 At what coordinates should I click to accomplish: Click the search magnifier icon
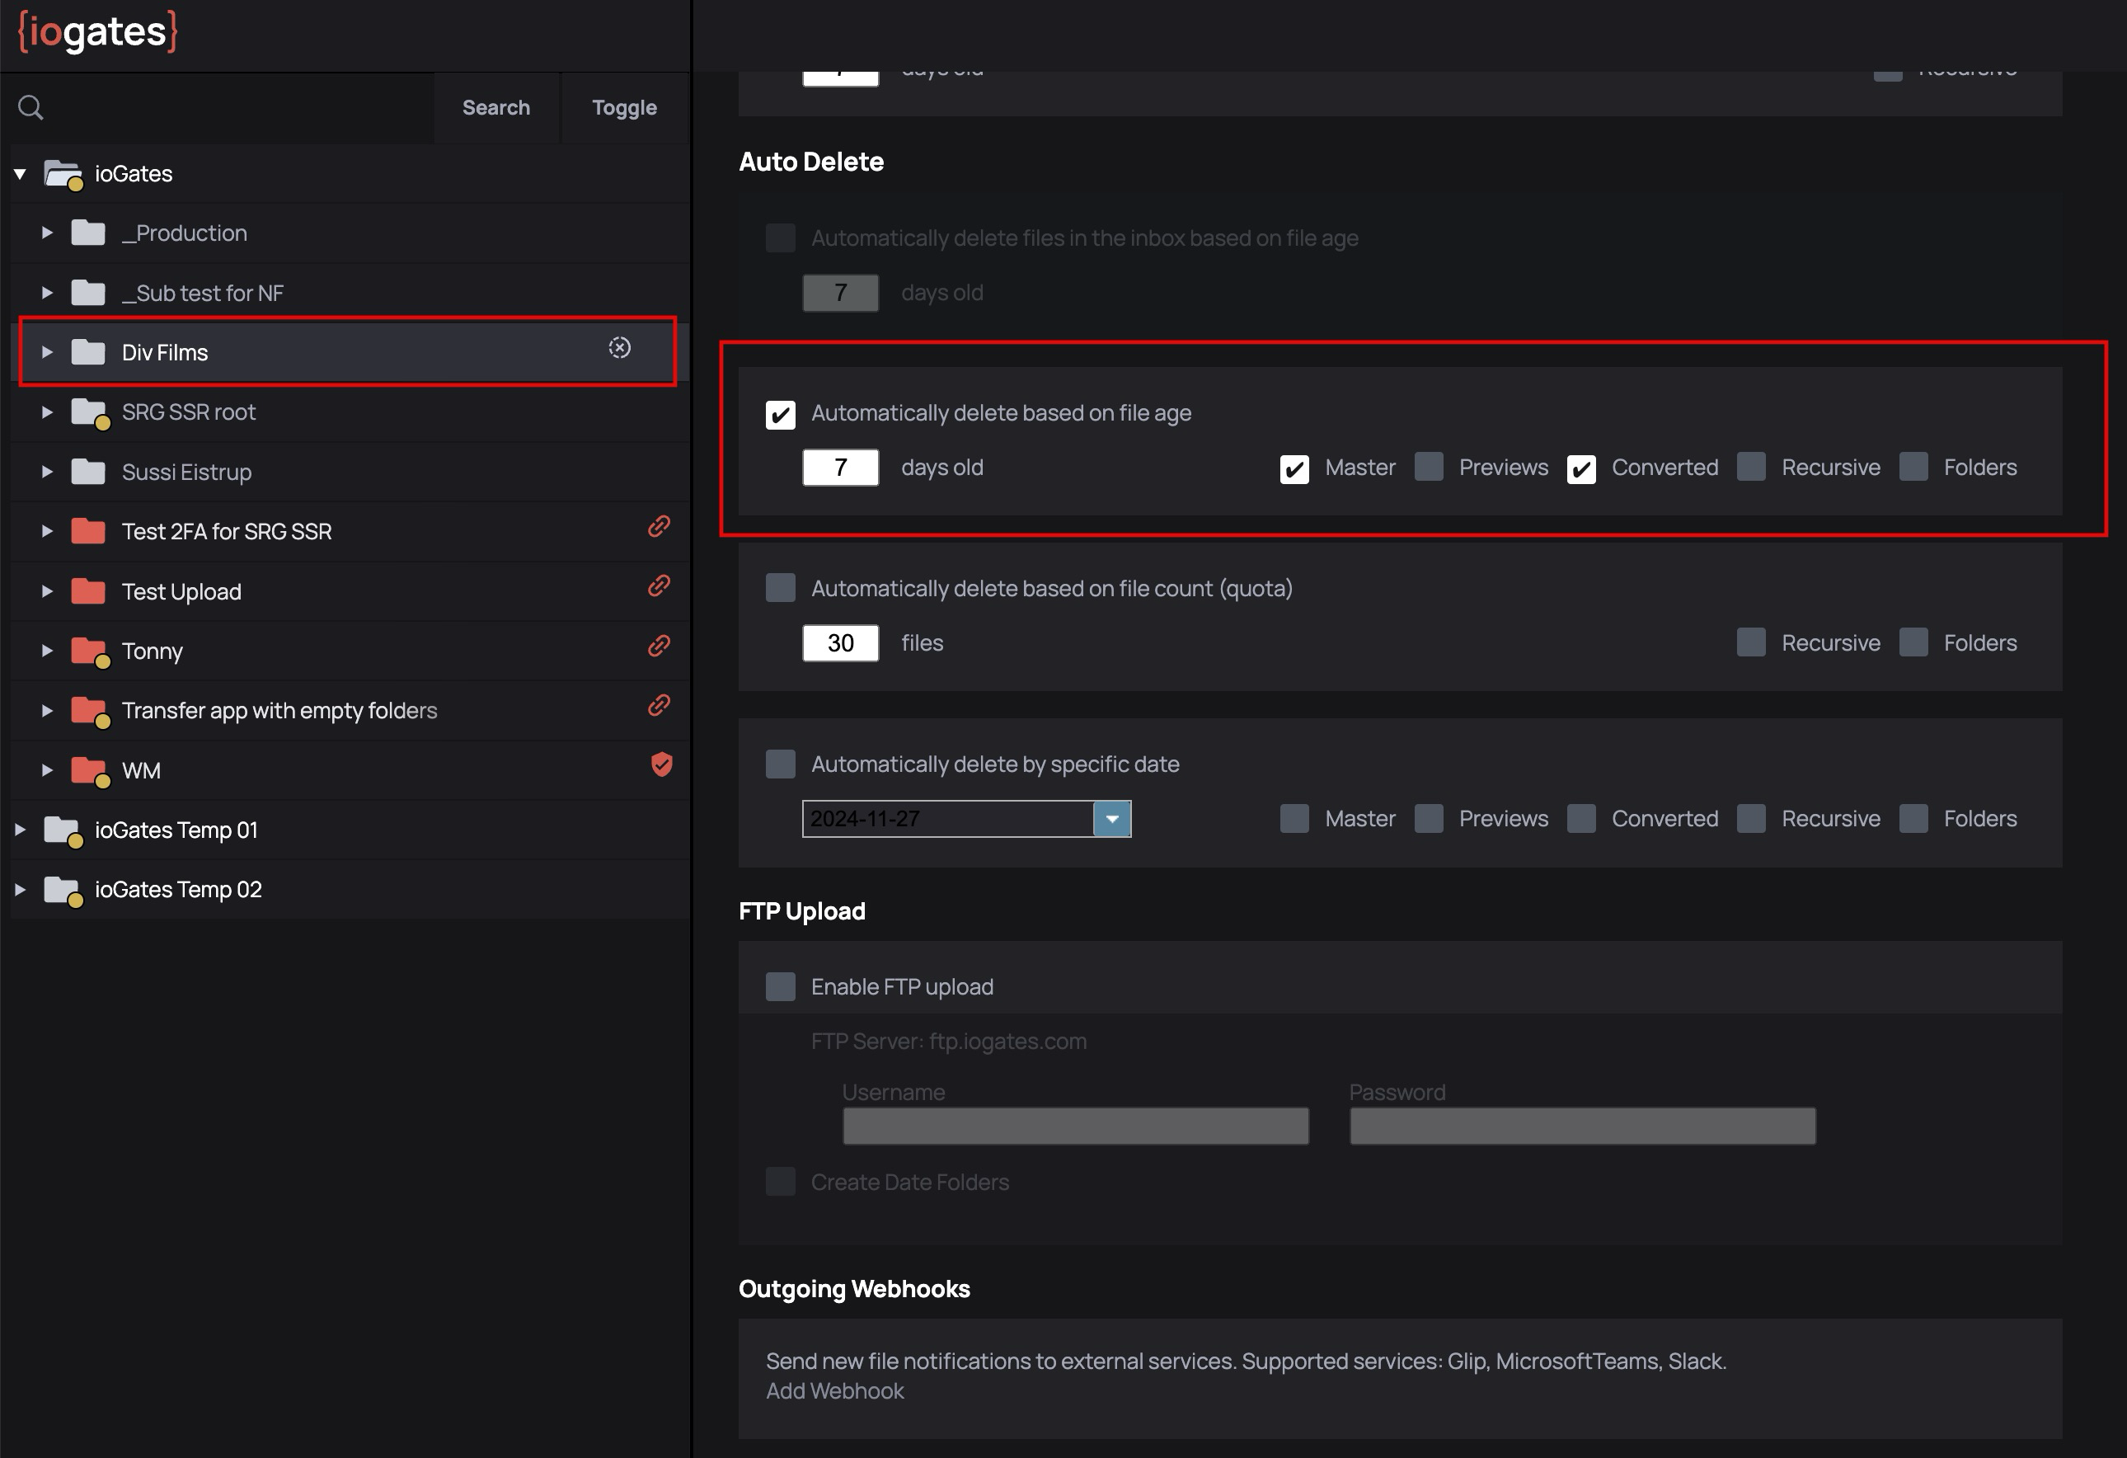(31, 108)
